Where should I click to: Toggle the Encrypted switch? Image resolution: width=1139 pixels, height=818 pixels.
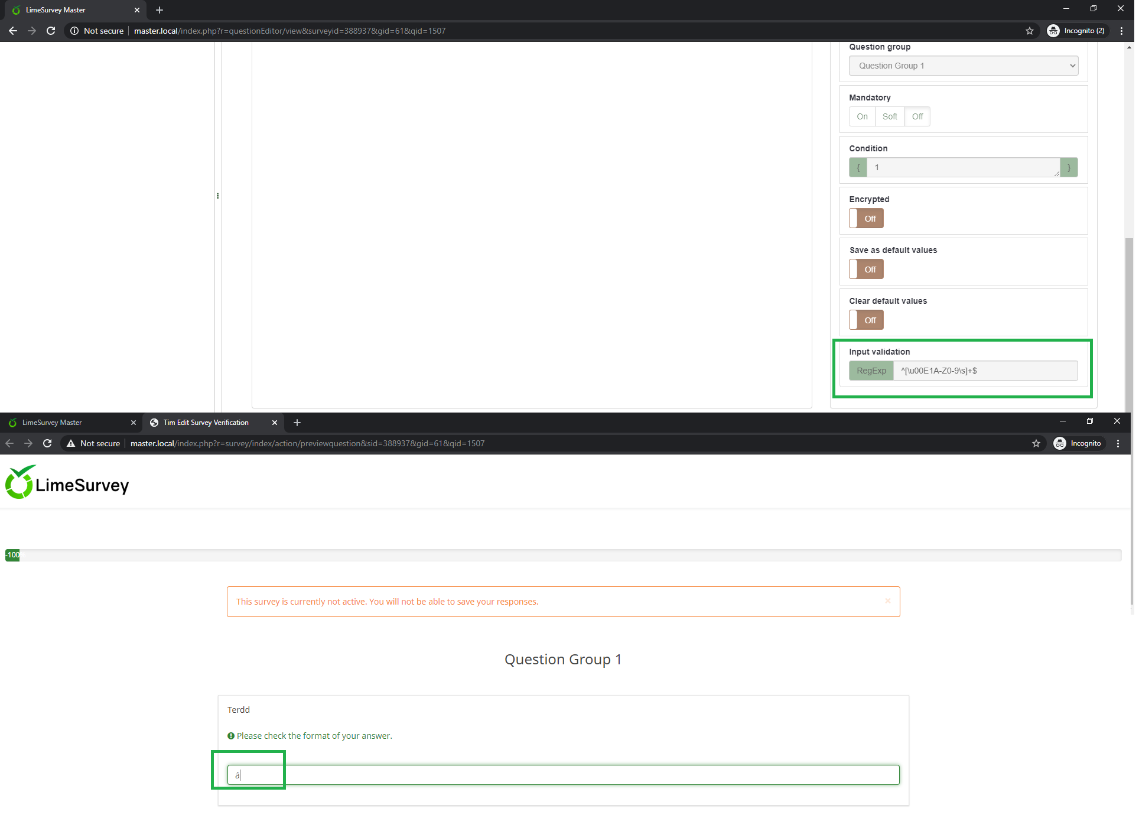866,219
